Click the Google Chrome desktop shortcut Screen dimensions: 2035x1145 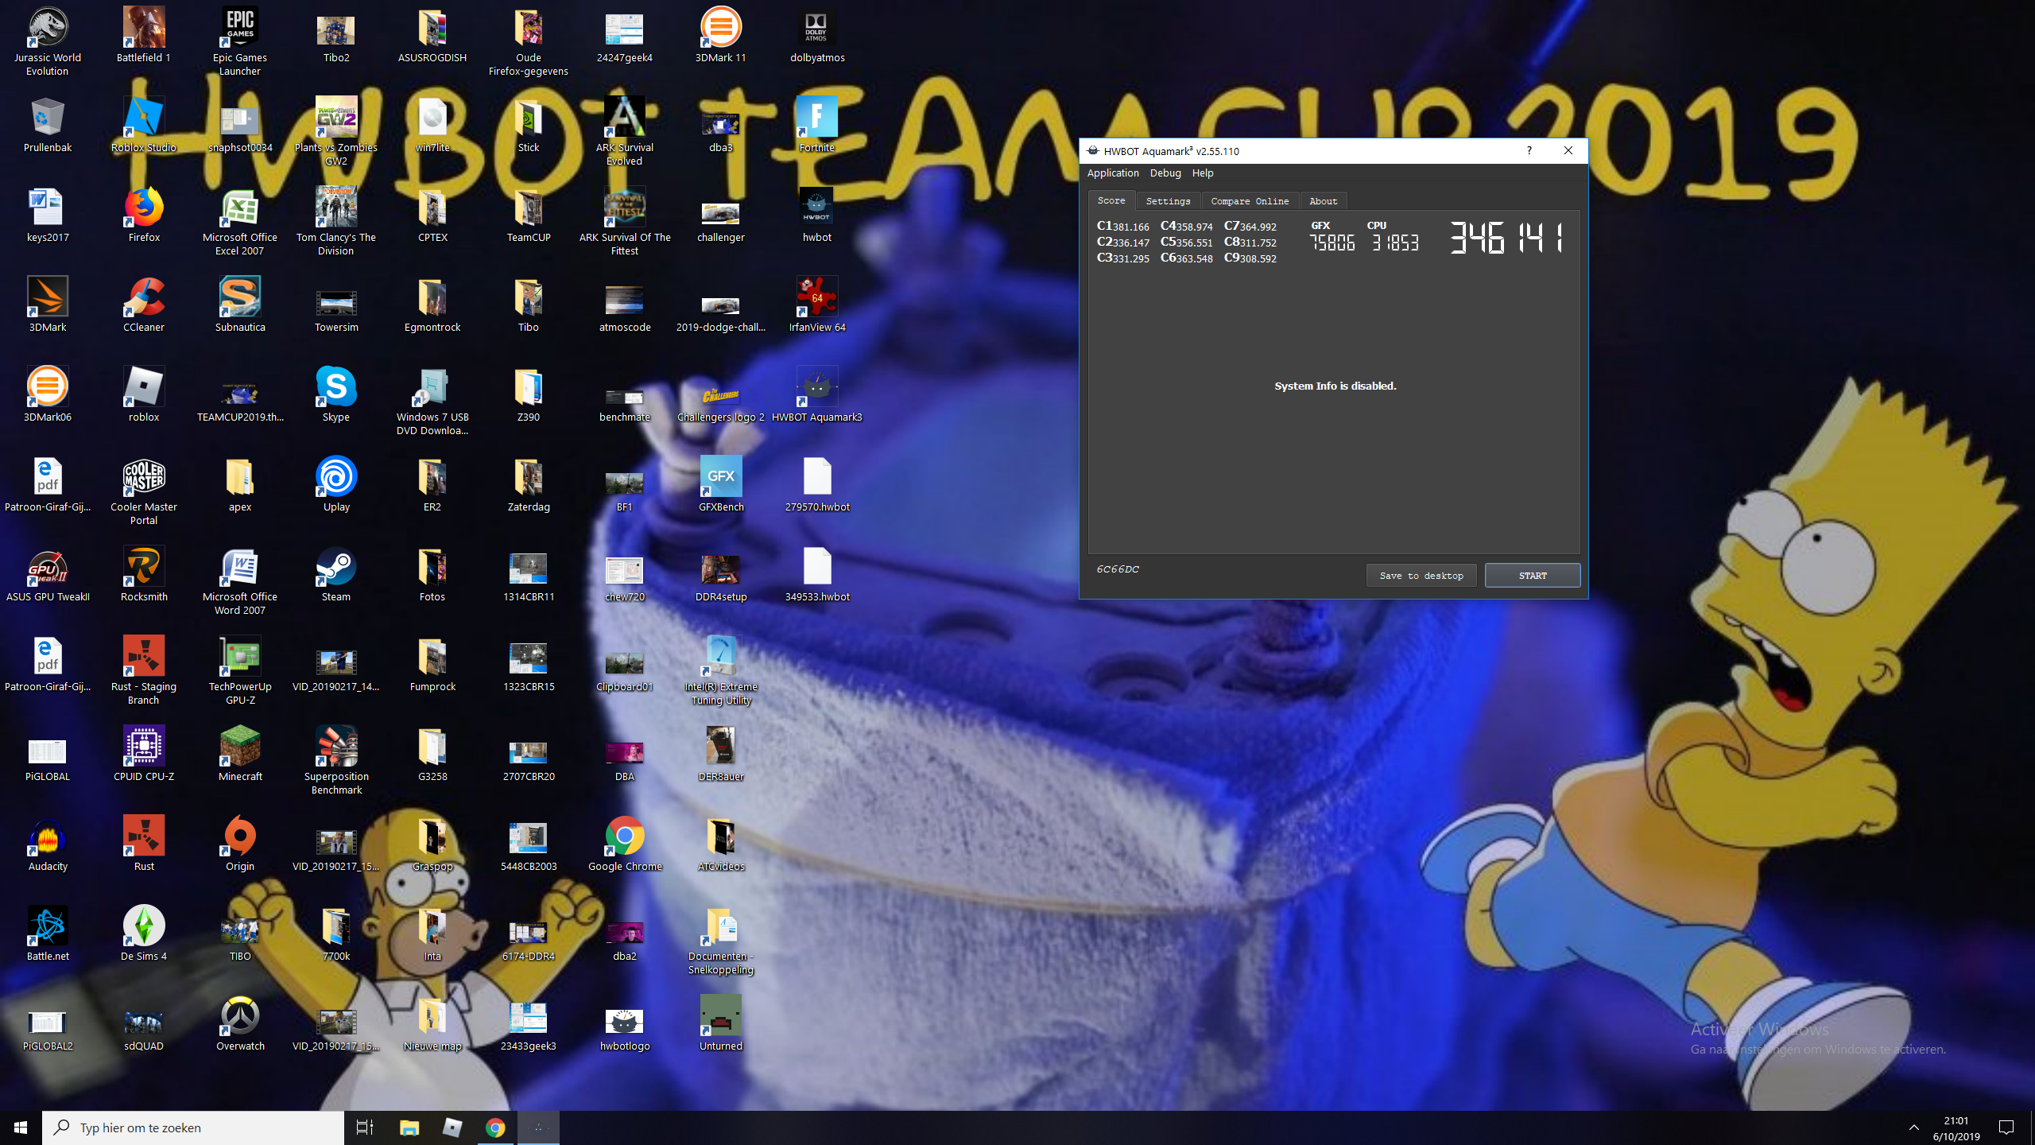click(x=625, y=844)
